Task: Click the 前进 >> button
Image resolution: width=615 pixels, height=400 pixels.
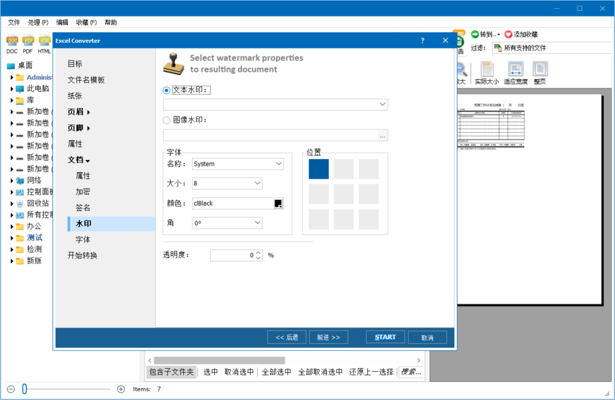Action: [x=329, y=337]
